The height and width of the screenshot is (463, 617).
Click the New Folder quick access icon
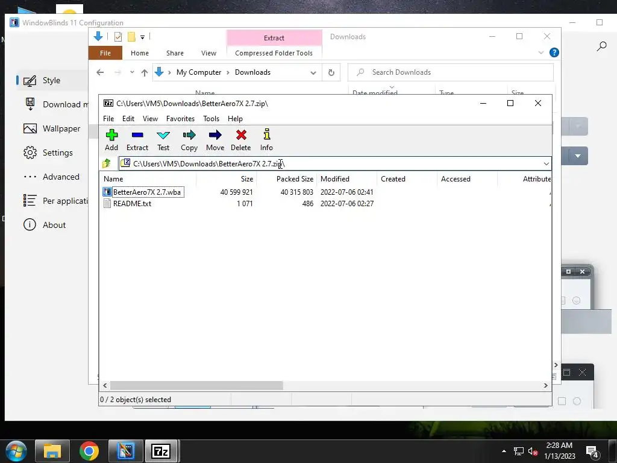coord(131,37)
